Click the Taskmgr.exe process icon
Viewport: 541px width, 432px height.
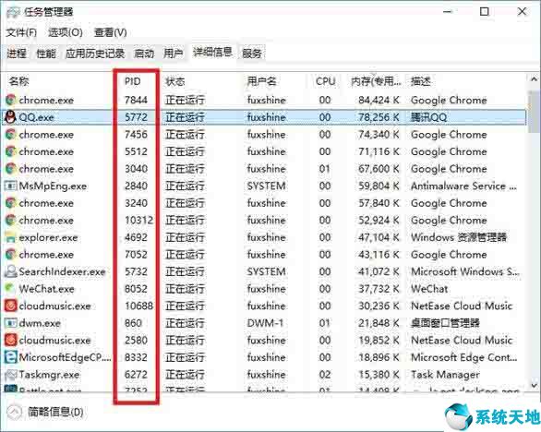point(10,375)
